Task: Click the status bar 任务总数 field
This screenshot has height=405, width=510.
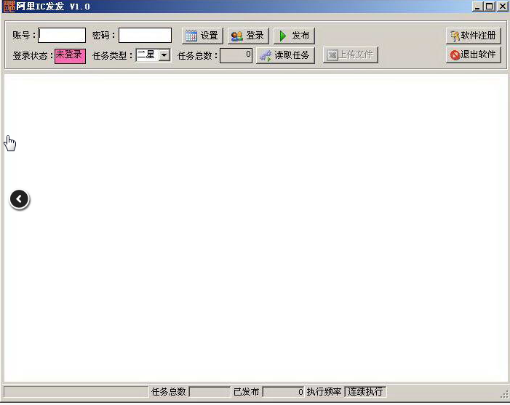Action: click(209, 392)
